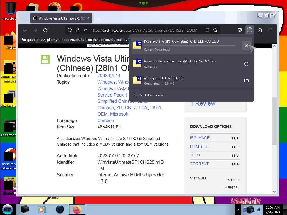Click the site security padlock icon

[78, 30]
